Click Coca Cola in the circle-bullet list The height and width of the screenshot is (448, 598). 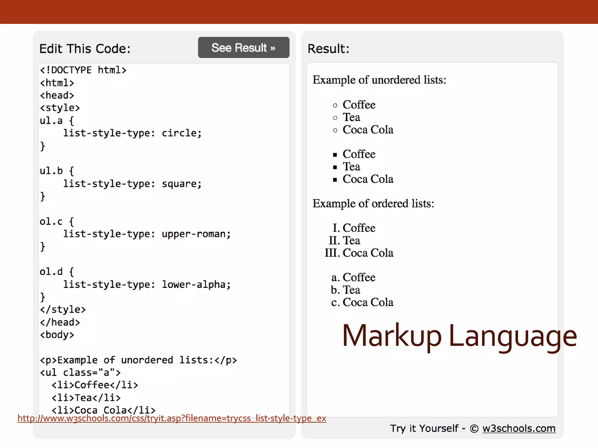368,130
